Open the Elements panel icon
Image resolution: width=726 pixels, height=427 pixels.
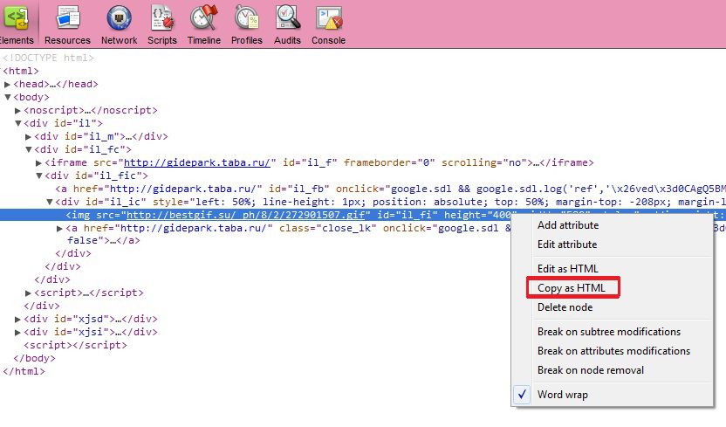pos(17,18)
